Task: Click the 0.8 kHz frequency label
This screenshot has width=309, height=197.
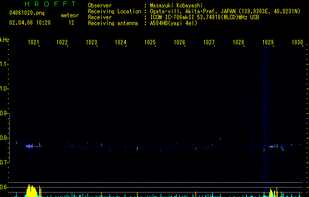Action: [4, 138]
